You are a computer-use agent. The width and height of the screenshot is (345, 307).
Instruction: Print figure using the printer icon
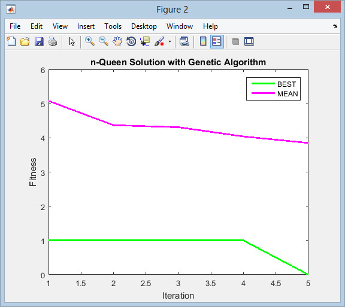[x=53, y=41]
